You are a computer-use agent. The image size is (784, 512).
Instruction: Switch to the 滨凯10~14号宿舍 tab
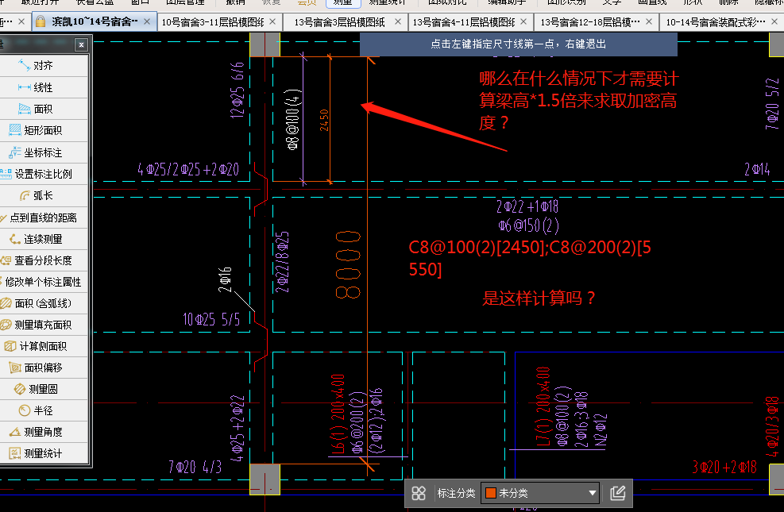[x=94, y=21]
